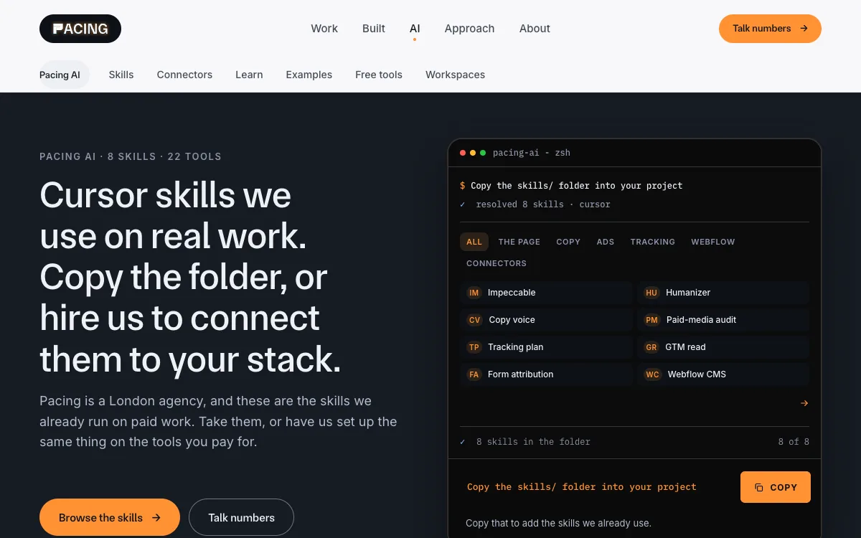861x538 pixels.
Task: Click the header Talk numbers button
Action: 770,29
